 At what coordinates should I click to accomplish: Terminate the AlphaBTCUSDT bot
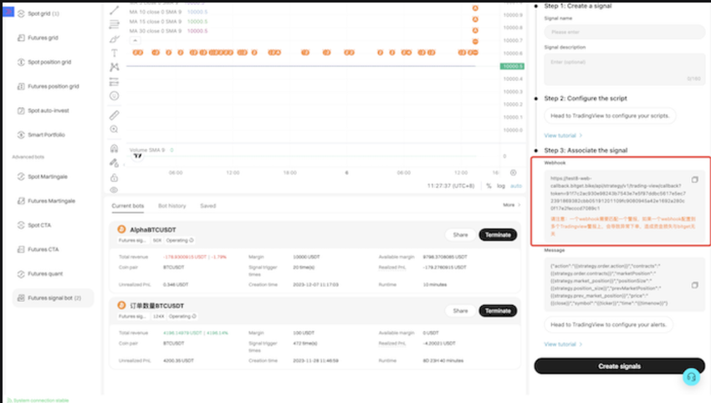click(498, 235)
